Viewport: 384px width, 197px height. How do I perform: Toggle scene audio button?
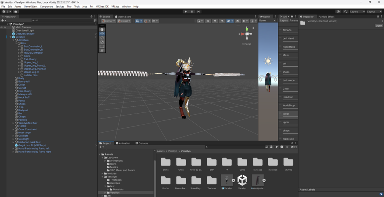click(x=222, y=21)
